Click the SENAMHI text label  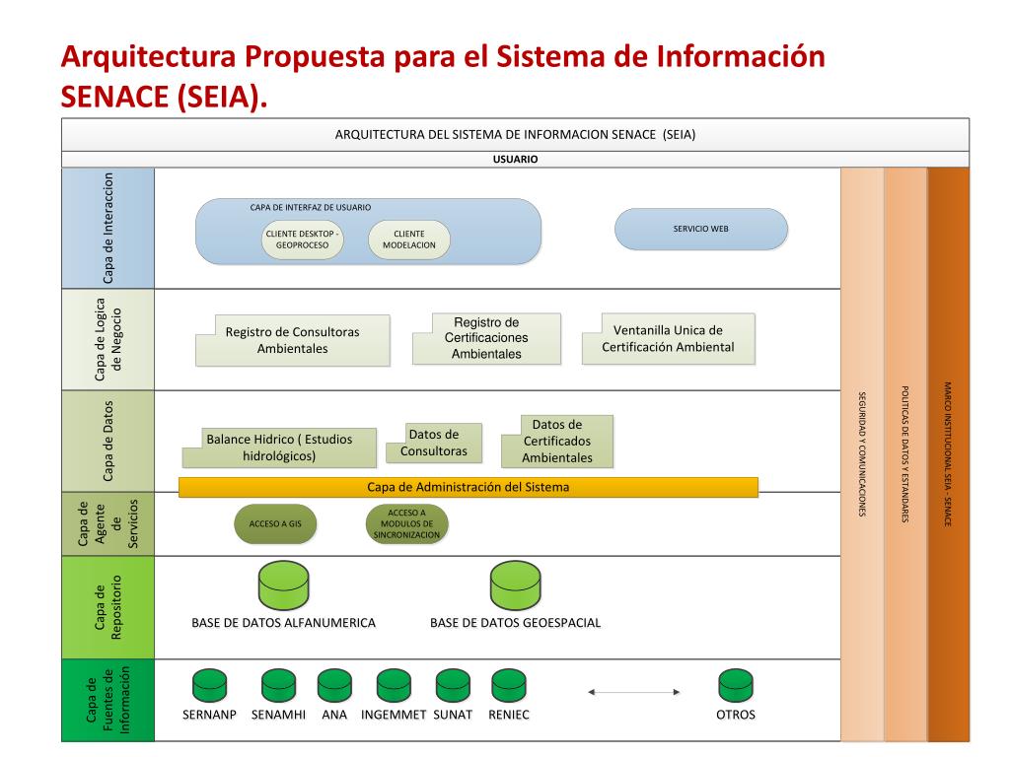pos(278,715)
